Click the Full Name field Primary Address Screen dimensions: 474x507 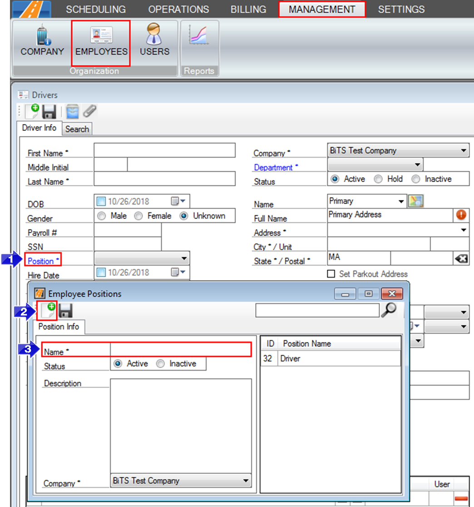(390, 215)
